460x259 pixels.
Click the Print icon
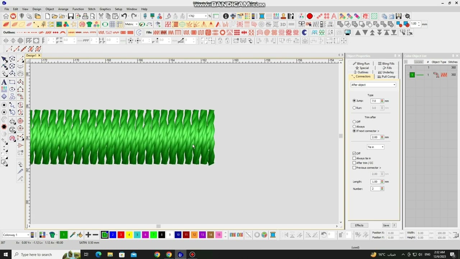click(x=85, y=16)
